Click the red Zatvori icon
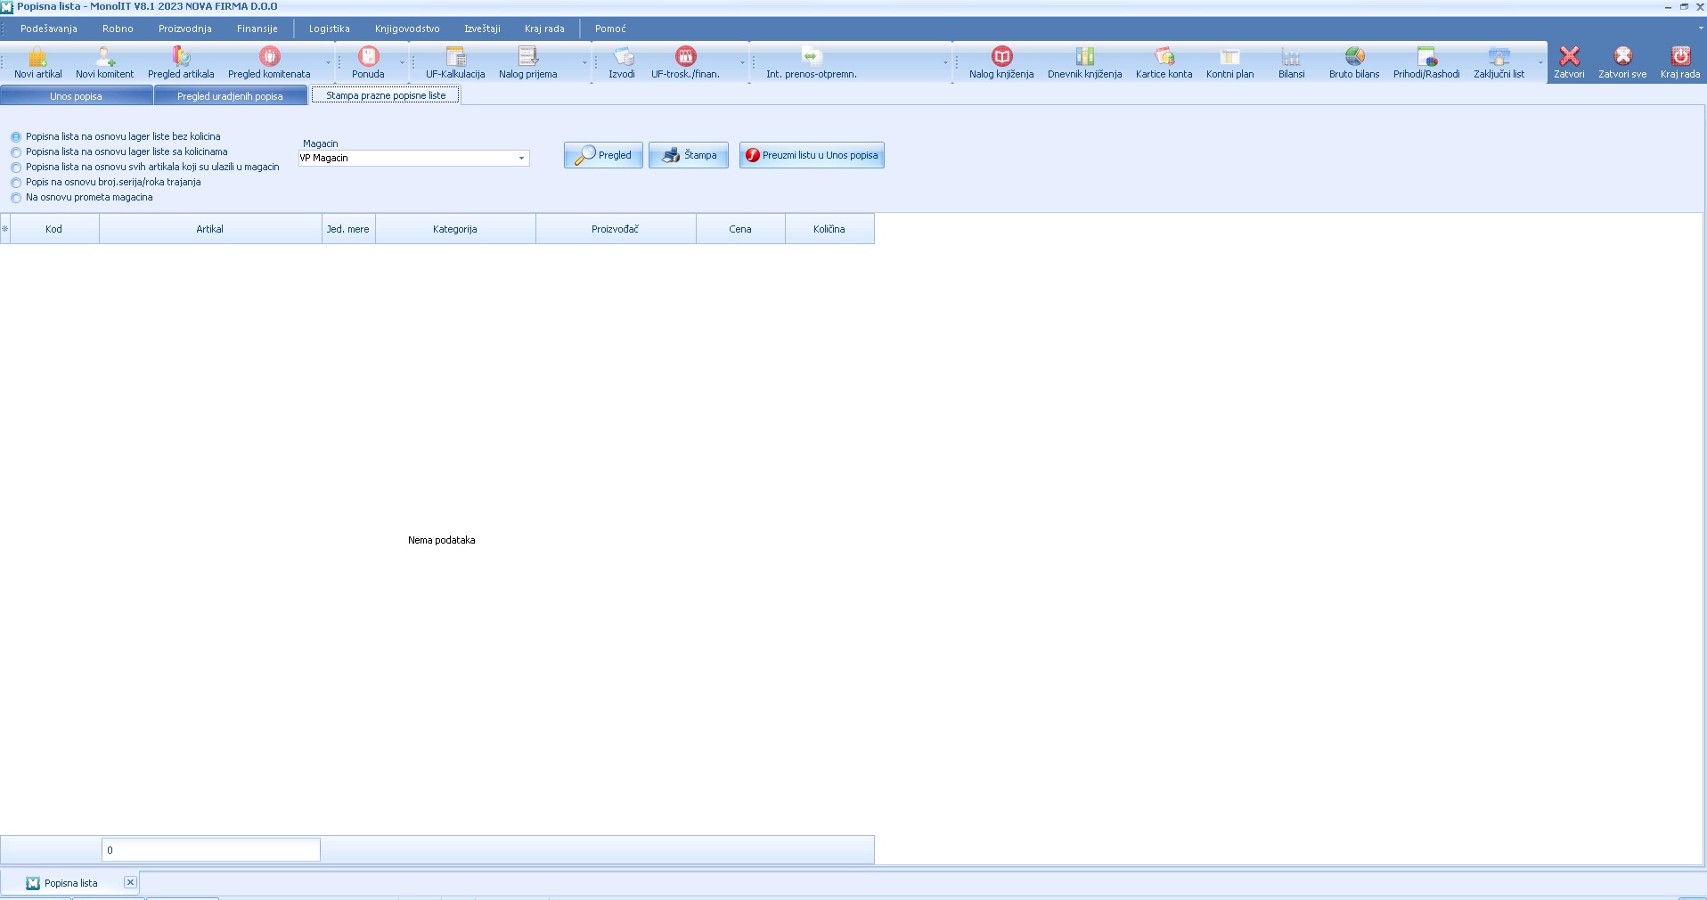 coord(1569,62)
